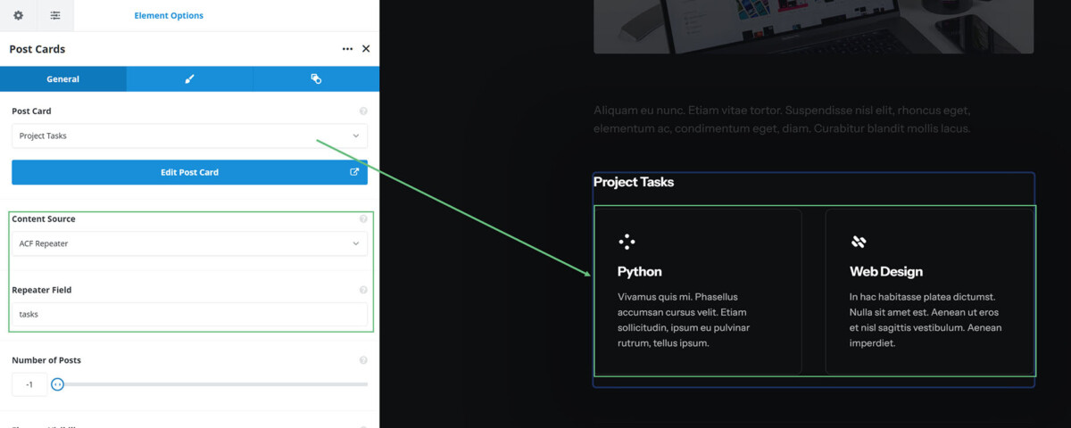Expand the Project Tasks post card dropdown

pyautogui.click(x=189, y=136)
